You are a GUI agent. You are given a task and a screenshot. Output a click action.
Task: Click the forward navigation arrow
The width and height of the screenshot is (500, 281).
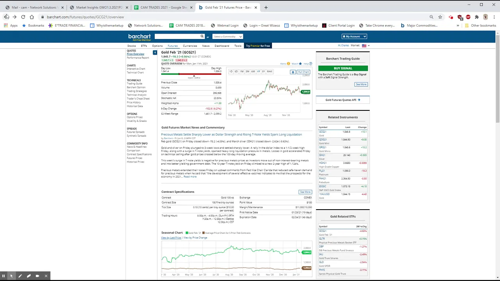[x=14, y=17]
